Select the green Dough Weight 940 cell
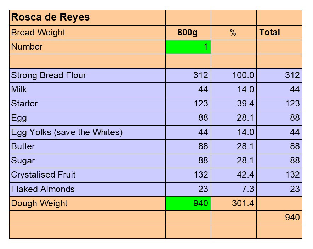 click(188, 203)
